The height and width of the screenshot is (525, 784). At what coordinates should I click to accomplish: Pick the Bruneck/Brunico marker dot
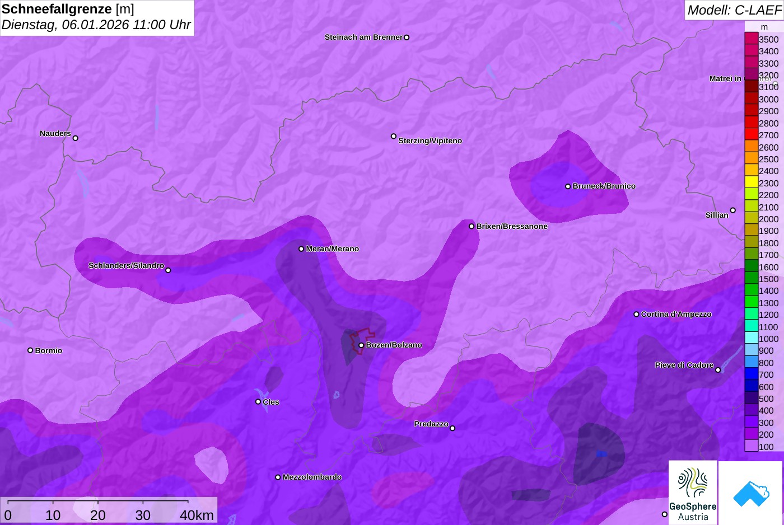pyautogui.click(x=568, y=186)
